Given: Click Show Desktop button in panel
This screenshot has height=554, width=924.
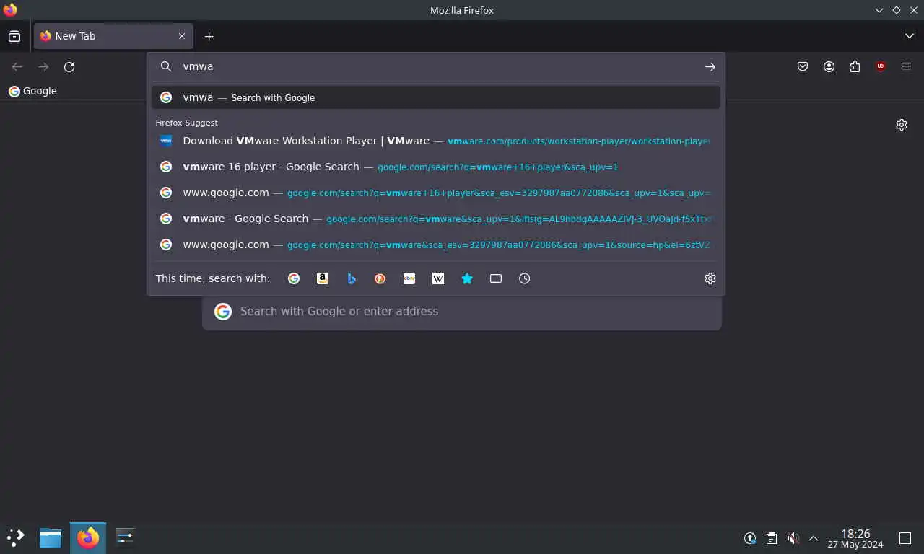Looking at the screenshot, I should pos(905,538).
